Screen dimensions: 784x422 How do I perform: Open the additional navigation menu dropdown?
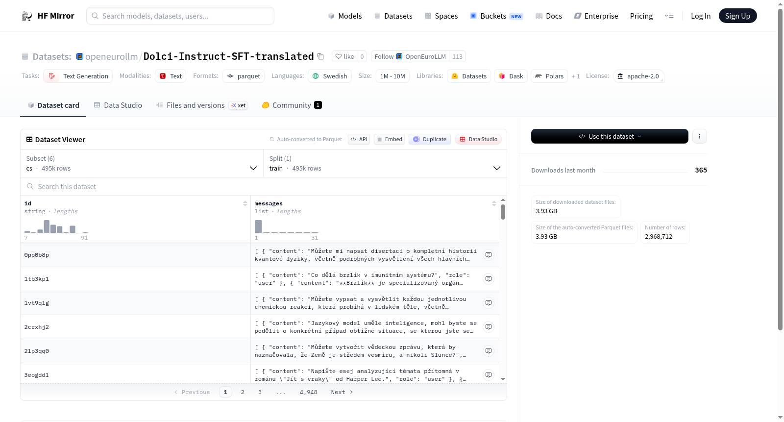point(669,16)
